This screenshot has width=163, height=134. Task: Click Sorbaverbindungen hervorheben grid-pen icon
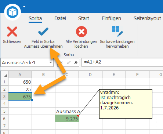[117, 31]
